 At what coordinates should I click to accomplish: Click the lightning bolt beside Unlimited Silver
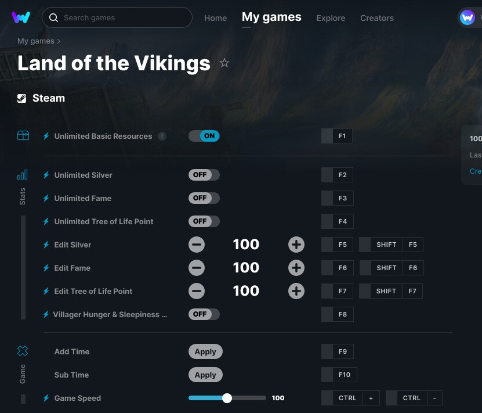(46, 175)
